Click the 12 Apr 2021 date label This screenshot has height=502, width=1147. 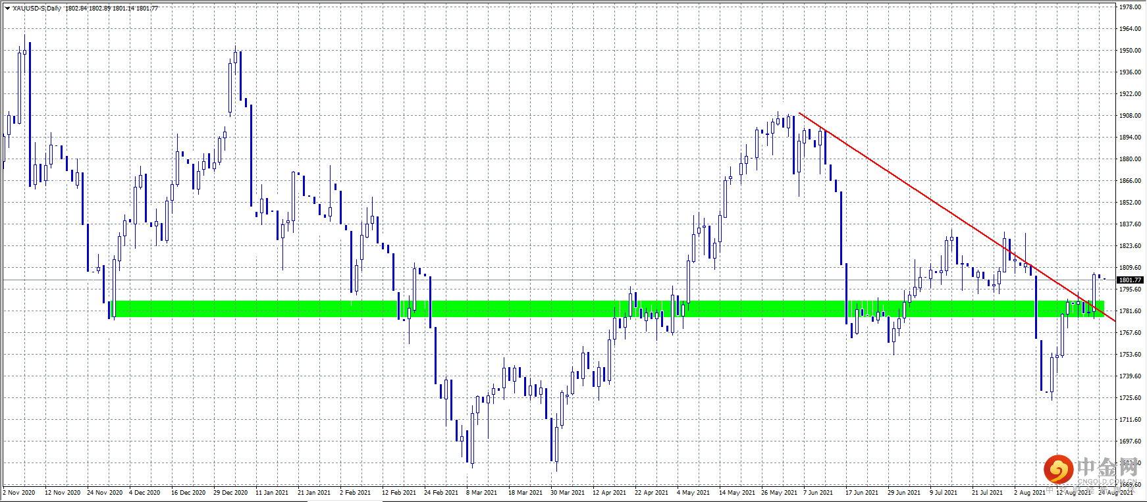[610, 493]
